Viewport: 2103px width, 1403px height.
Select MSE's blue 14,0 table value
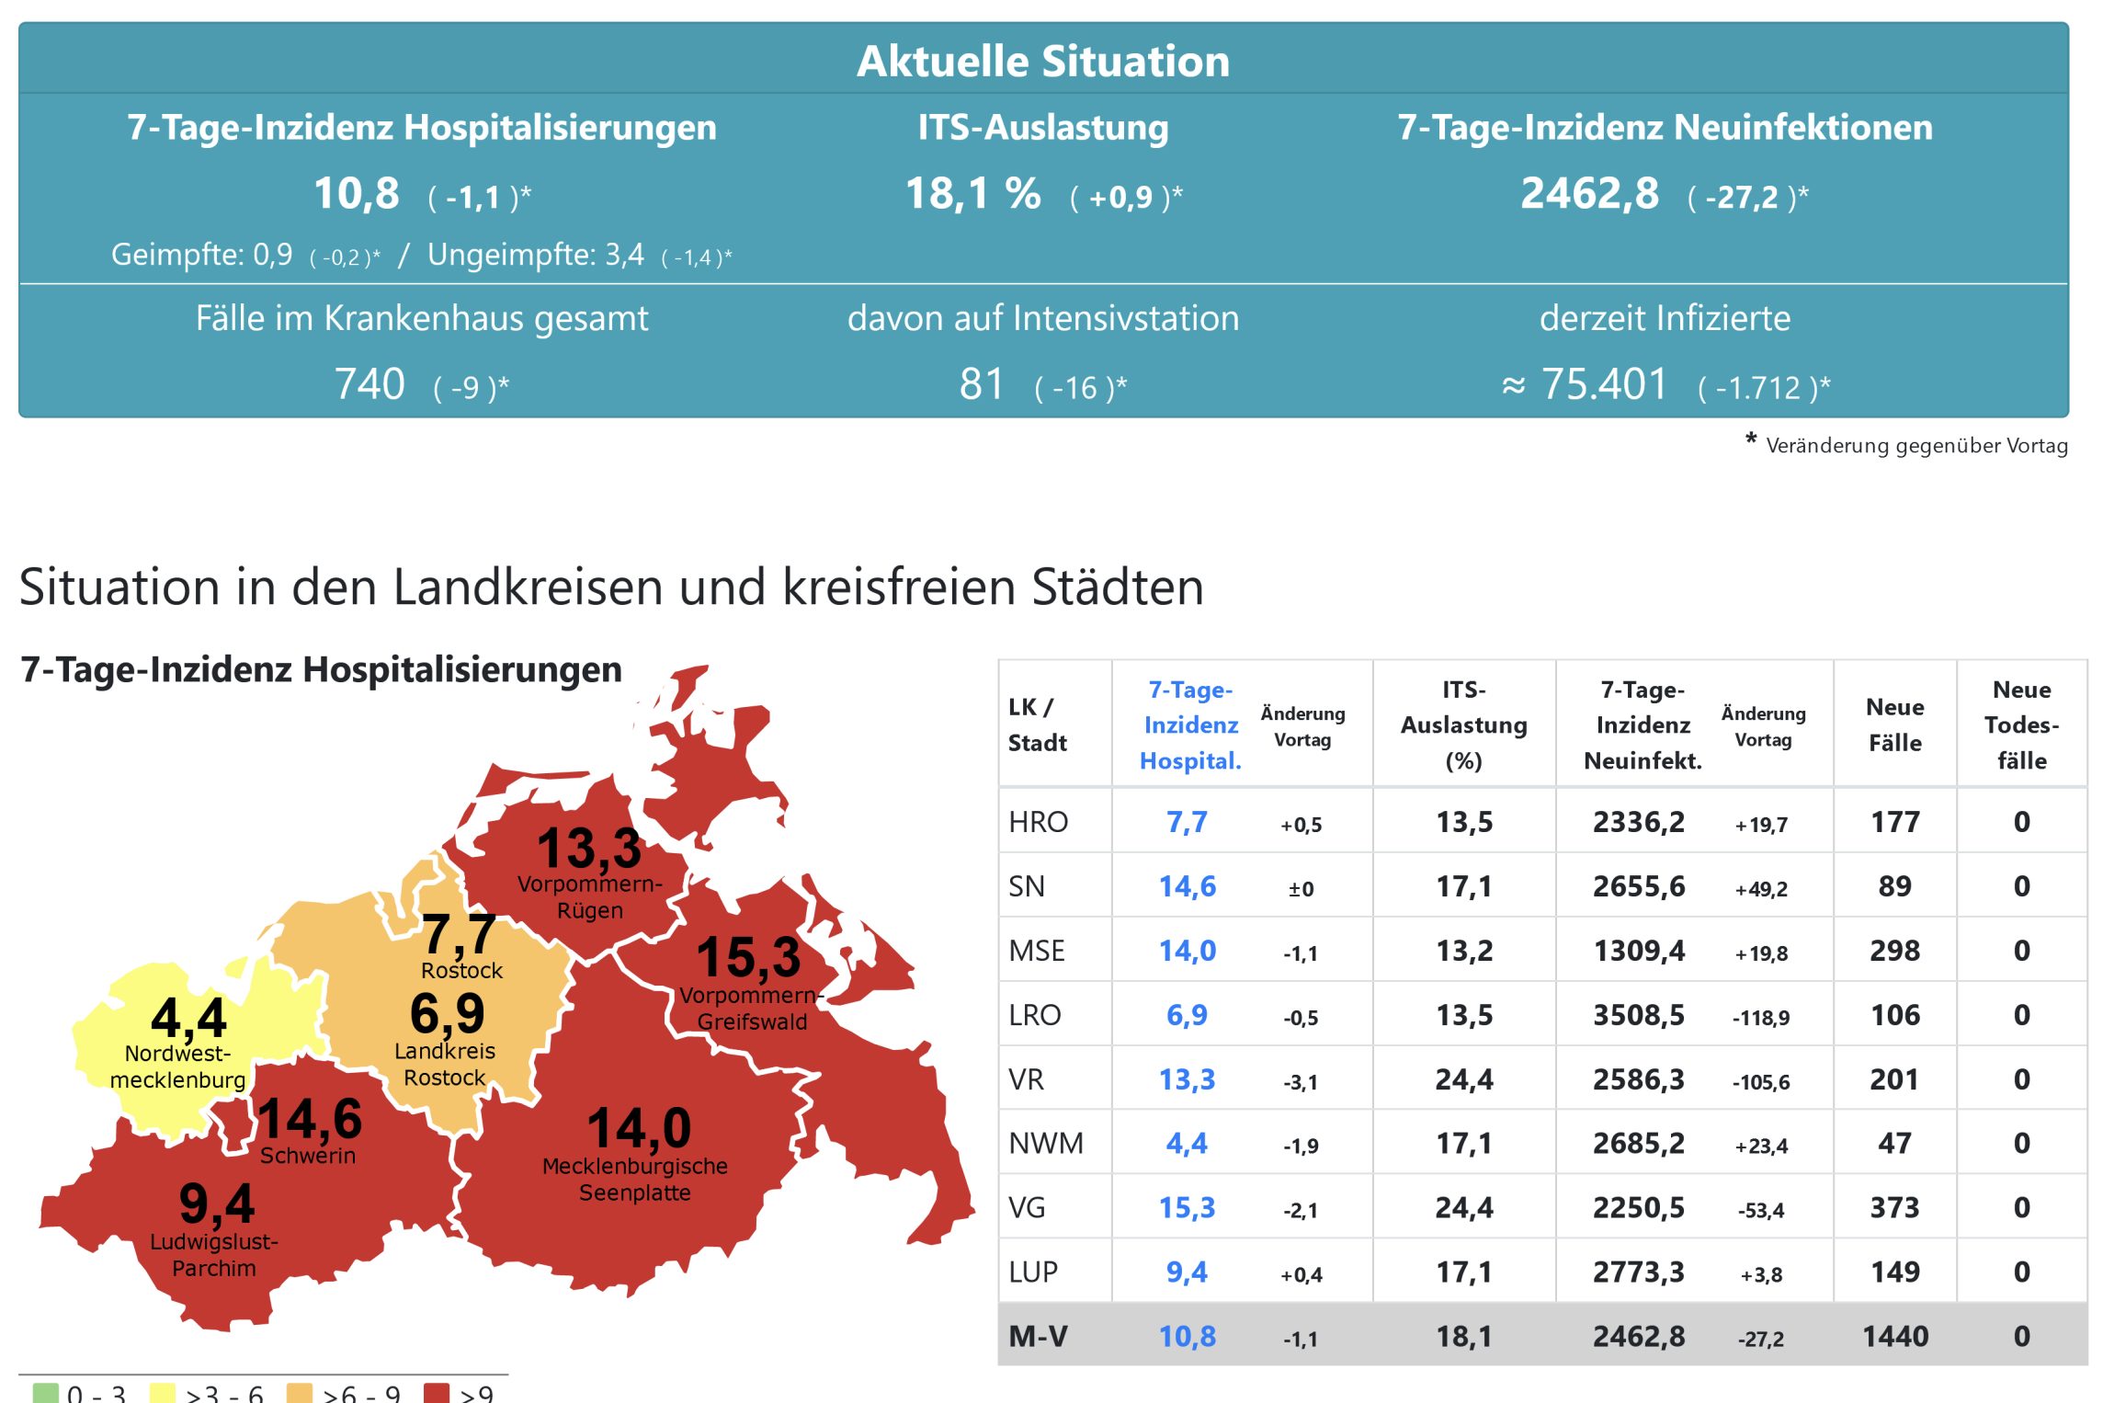(x=1187, y=951)
